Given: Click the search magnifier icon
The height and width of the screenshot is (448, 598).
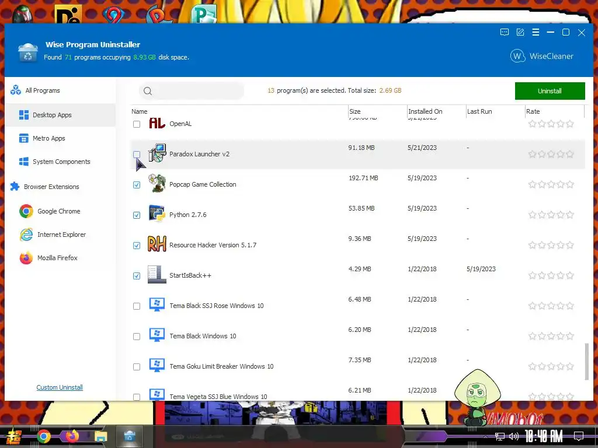Looking at the screenshot, I should [148, 91].
